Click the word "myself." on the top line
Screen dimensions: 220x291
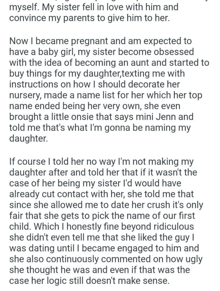click(x=23, y=7)
